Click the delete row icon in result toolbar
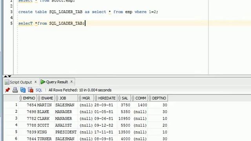The height and width of the screenshot is (141, 251). coord(31,90)
